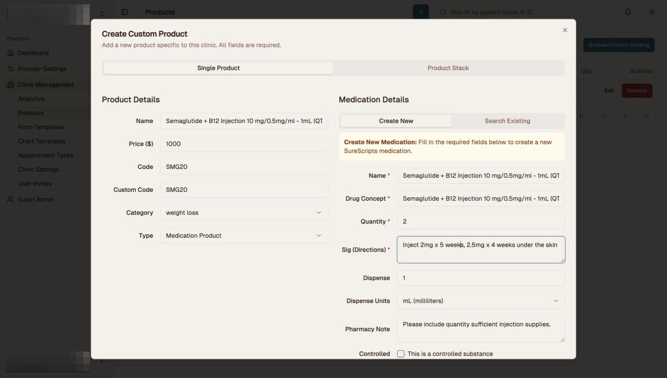Click the Dashboard home icon
The height and width of the screenshot is (378, 667).
pos(11,53)
